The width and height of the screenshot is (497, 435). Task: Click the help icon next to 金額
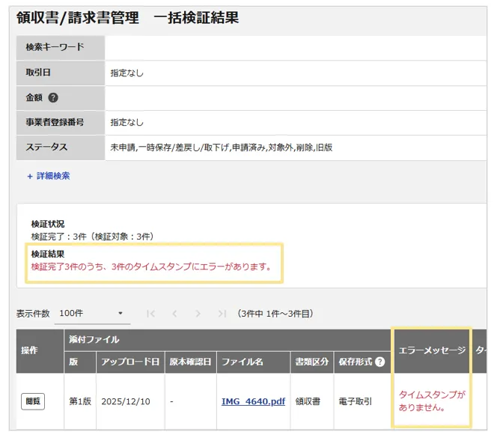pyautogui.click(x=53, y=97)
